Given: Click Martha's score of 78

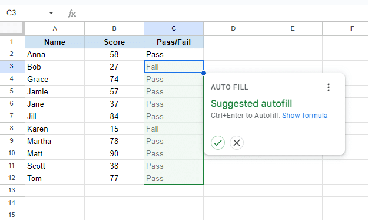Looking at the screenshot, I should pyautogui.click(x=114, y=141).
